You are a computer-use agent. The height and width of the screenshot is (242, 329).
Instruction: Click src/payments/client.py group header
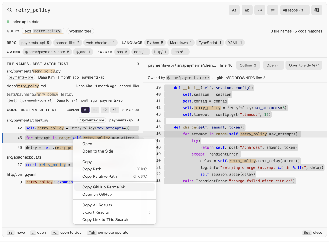tap(73, 120)
